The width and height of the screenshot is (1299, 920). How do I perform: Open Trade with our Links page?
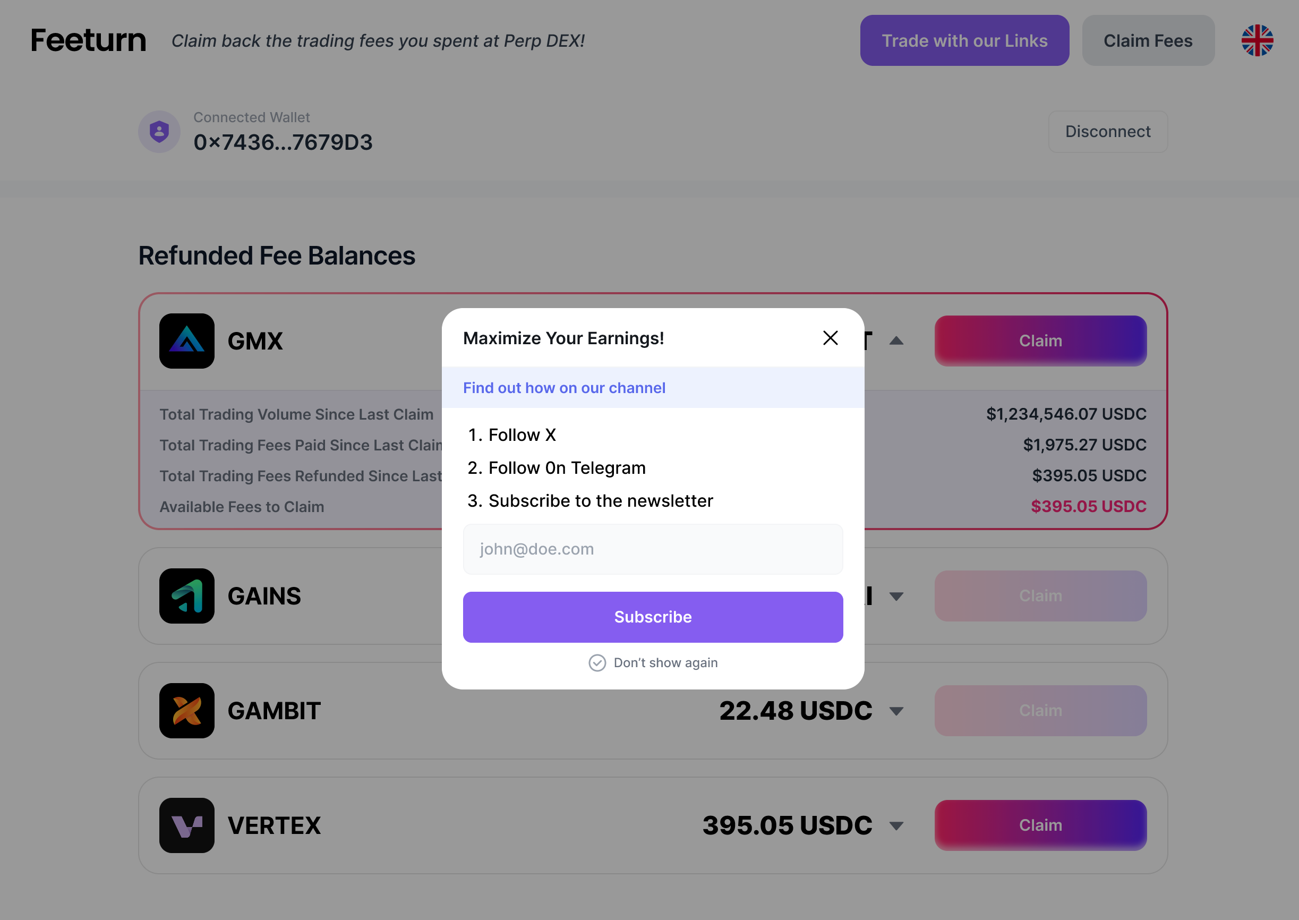[964, 41]
